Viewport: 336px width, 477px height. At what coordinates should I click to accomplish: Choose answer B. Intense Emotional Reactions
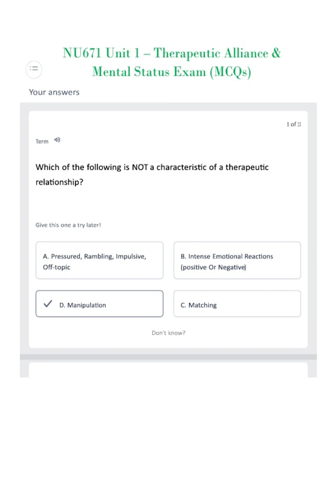coord(237,260)
